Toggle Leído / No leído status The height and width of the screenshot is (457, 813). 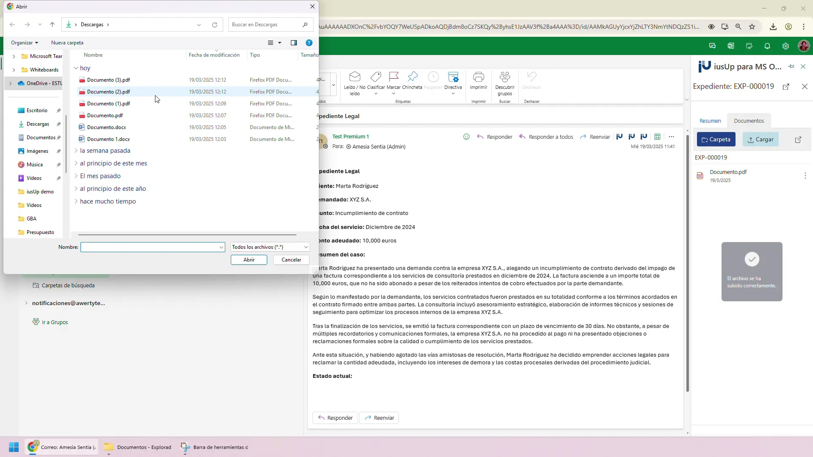pyautogui.click(x=355, y=83)
